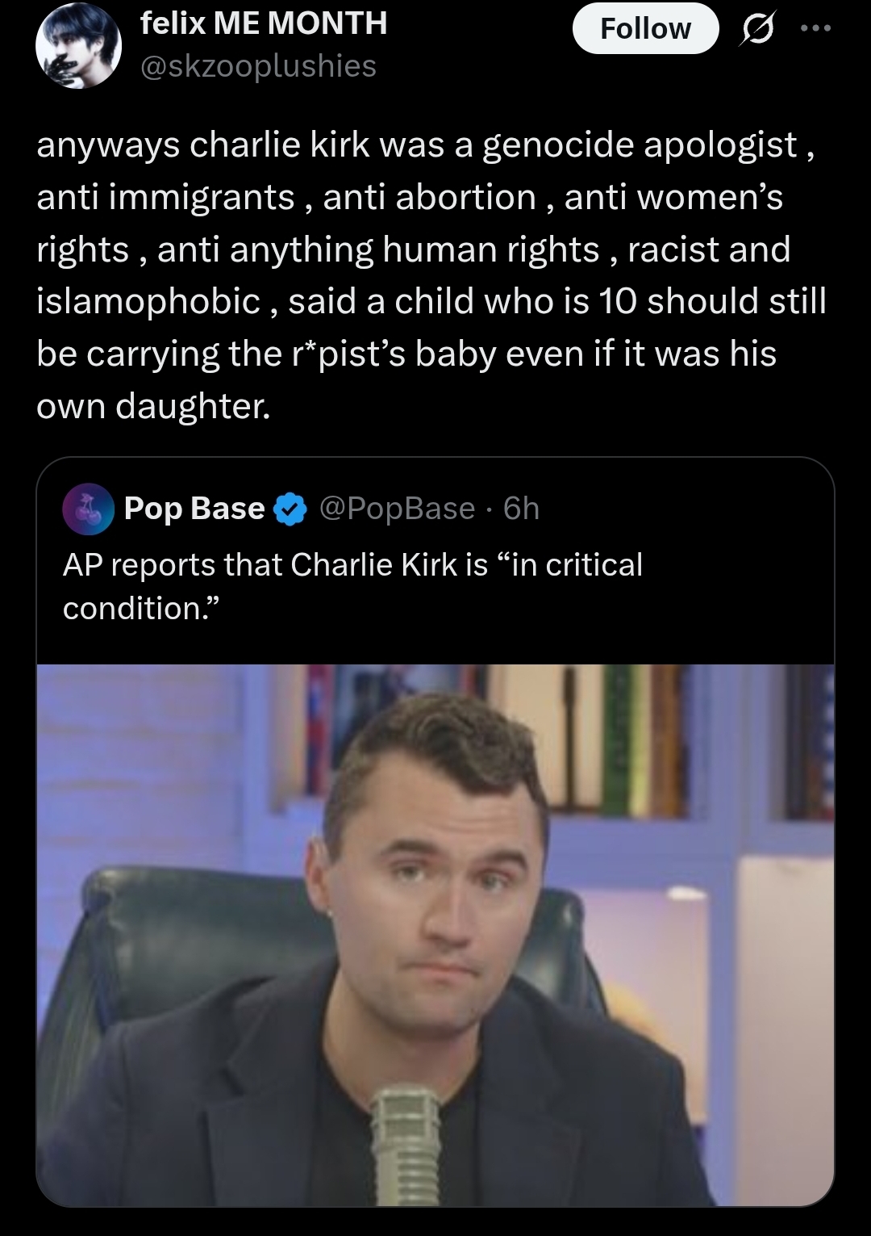Click the 6h timestamp on quoted tweet
The image size is (871, 1236).
(x=521, y=509)
